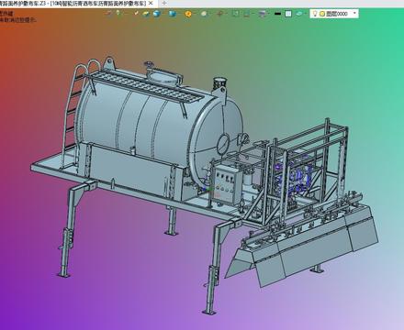This screenshot has width=404, height=330.
Task: Click the white square swatch in toolbar
Action: coord(288,14)
